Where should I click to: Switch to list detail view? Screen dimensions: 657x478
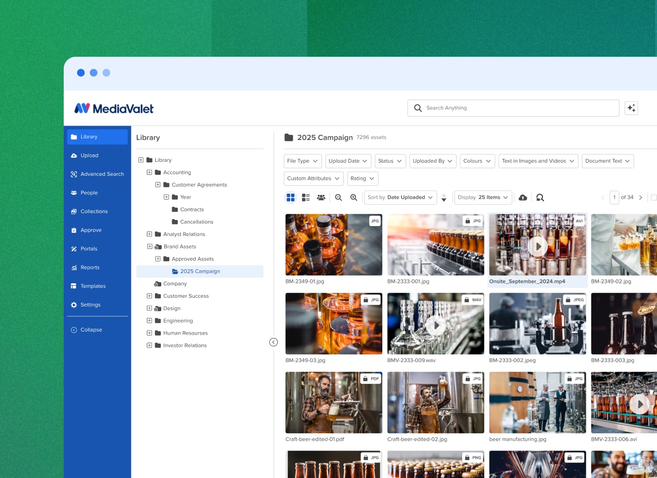point(306,198)
